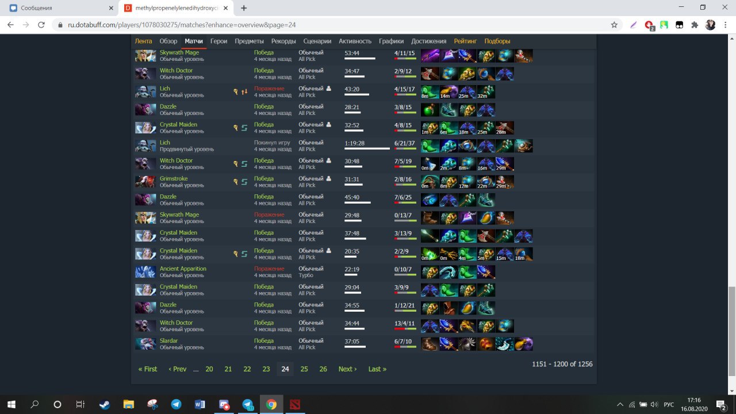Reload the page
736x414 pixels.
tap(41, 25)
